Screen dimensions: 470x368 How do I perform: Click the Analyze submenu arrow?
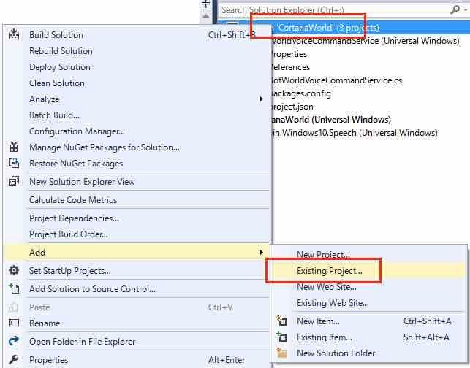[x=262, y=99]
